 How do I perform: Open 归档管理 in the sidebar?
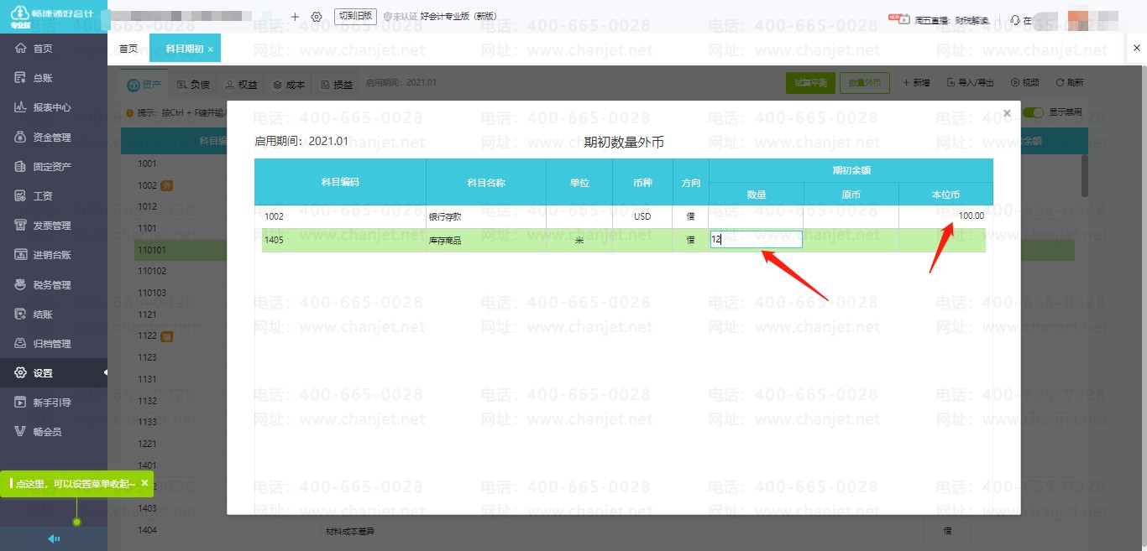pos(50,344)
